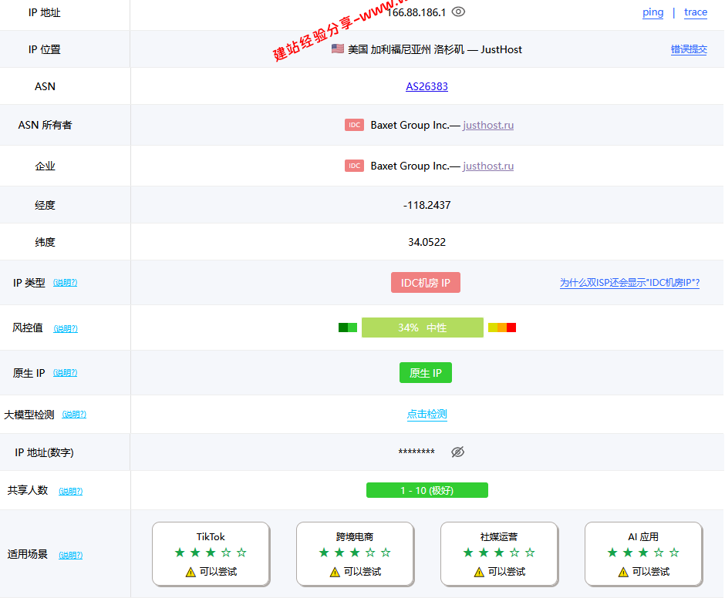Viewport: 725px width, 598px height.
Task: Open 说明 help beside IP 类型
Action: point(66,282)
